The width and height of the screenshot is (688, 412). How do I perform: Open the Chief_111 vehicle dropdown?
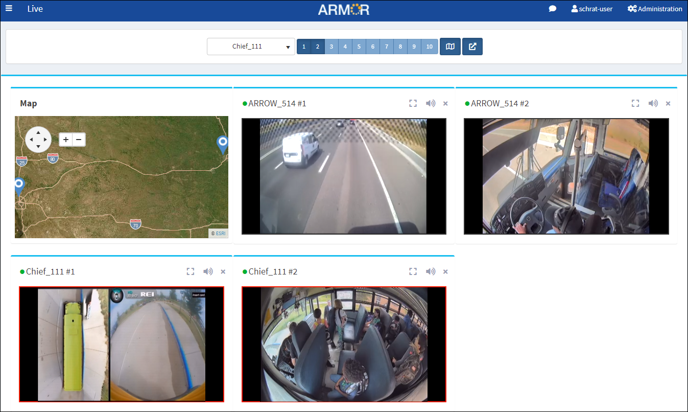click(251, 47)
